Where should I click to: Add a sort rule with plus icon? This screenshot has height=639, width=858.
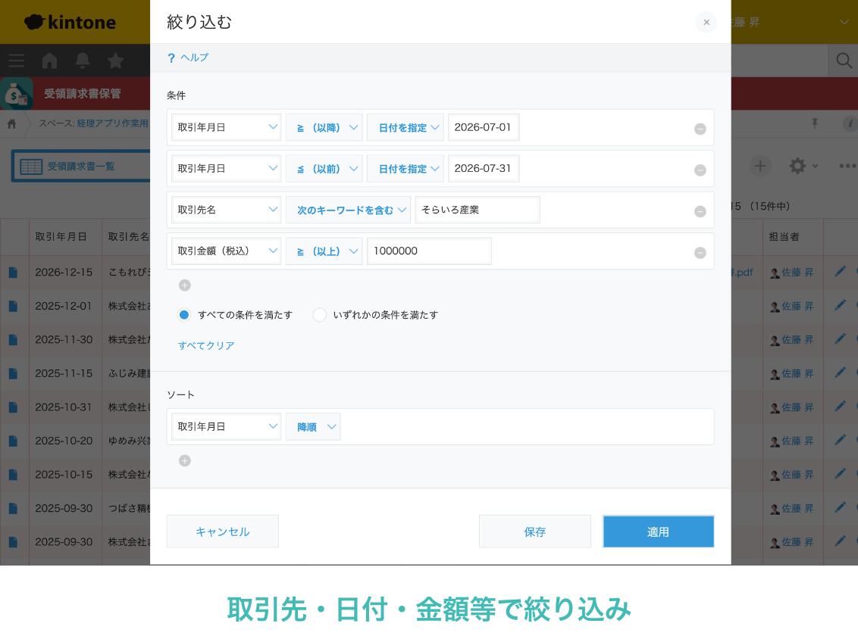184,461
